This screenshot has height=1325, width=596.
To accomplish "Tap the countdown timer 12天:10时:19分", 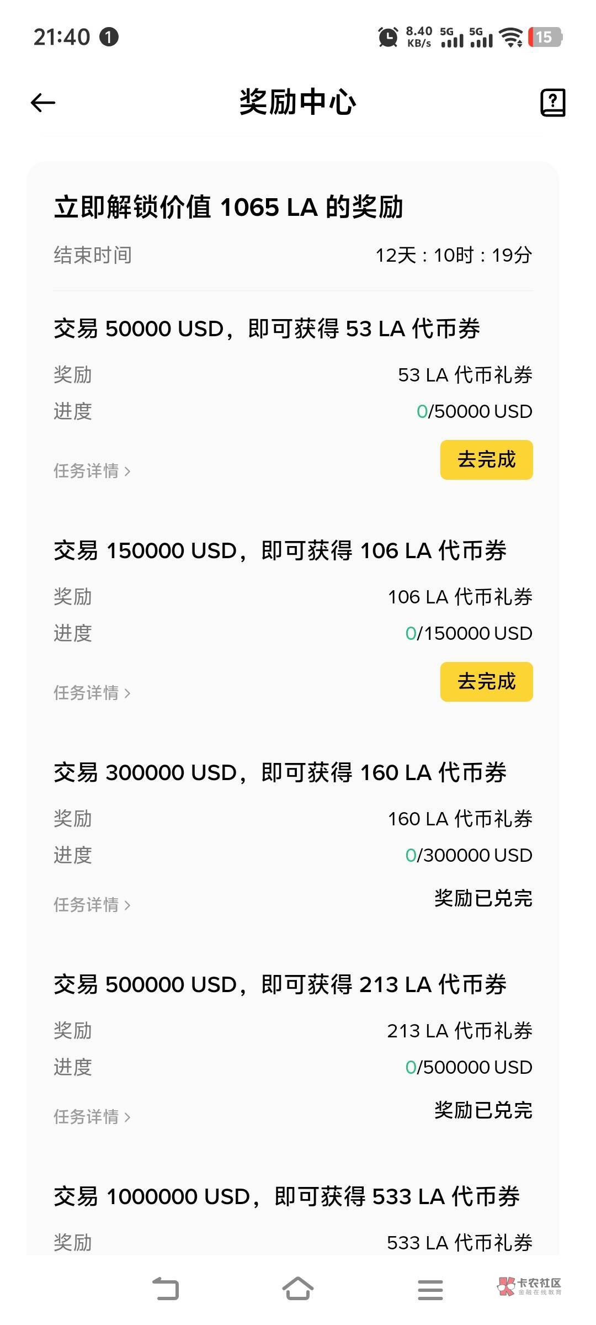I will (454, 255).
